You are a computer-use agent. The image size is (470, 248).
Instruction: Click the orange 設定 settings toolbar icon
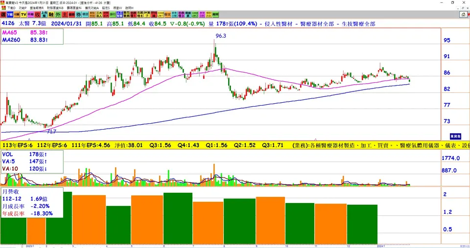click(x=167, y=14)
